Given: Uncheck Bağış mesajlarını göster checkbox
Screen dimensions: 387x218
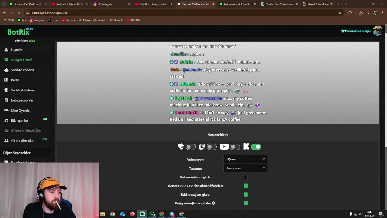Looking at the screenshot, I should [x=246, y=203].
